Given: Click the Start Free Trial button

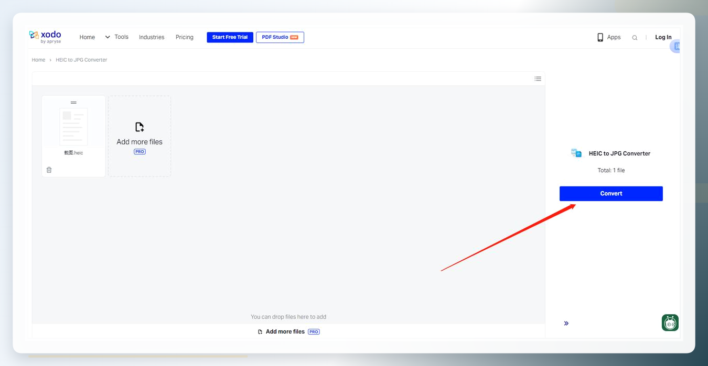Looking at the screenshot, I should 230,37.
